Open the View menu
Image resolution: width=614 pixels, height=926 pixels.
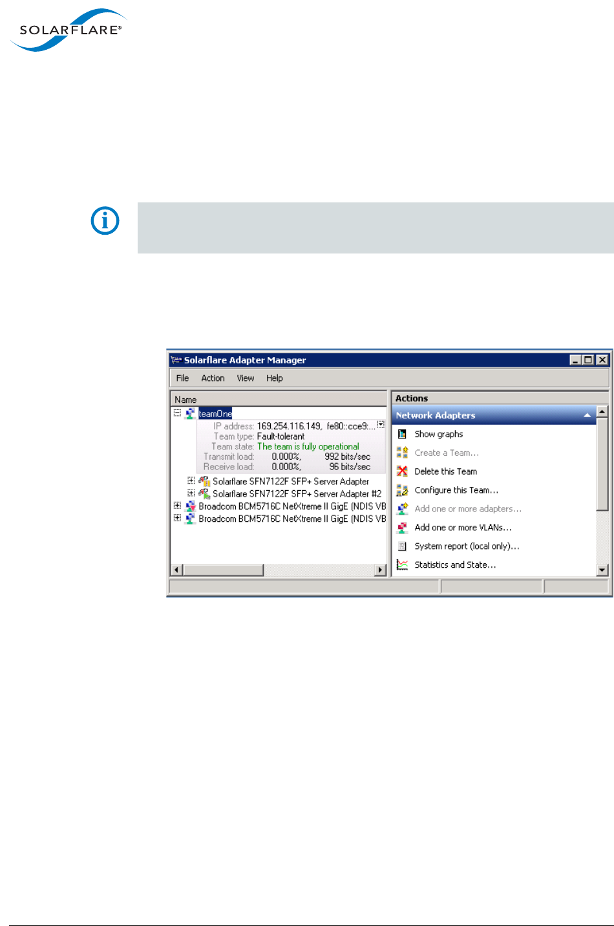[x=246, y=378]
